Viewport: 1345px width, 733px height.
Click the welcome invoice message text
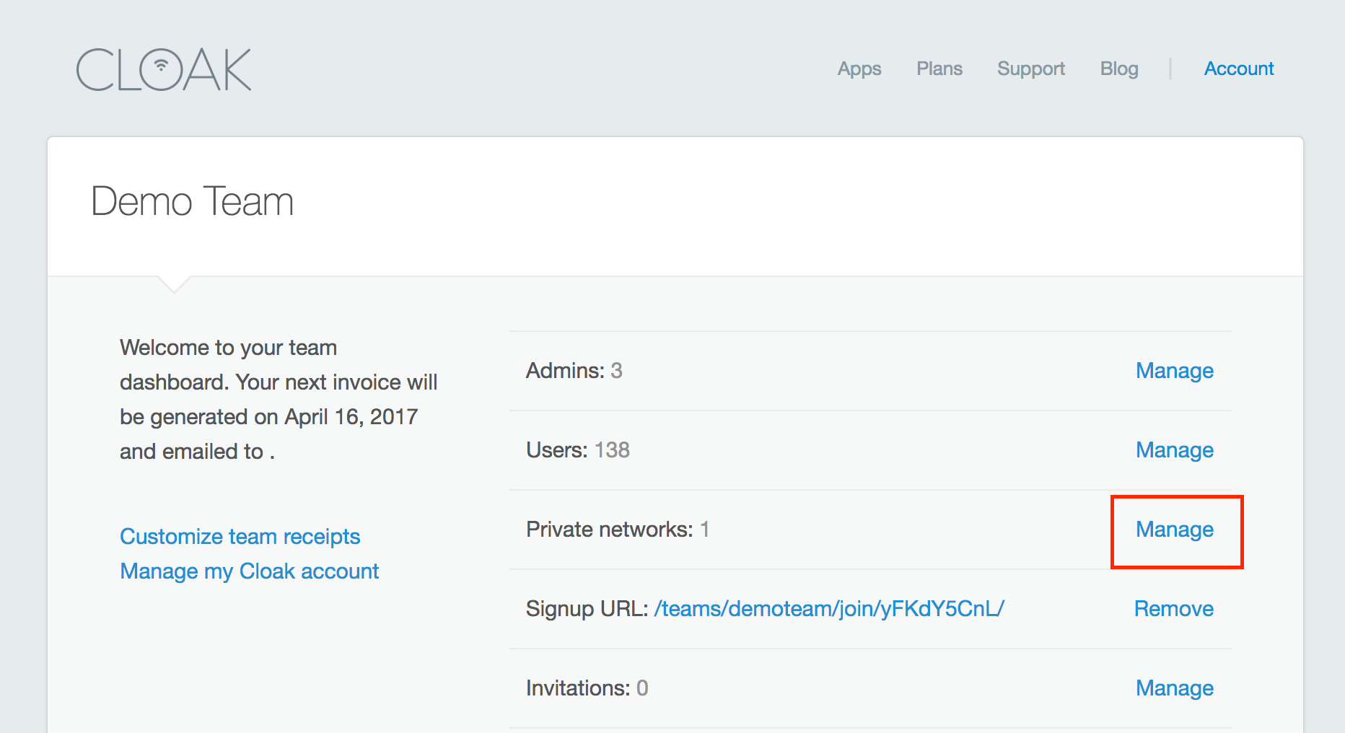point(279,400)
